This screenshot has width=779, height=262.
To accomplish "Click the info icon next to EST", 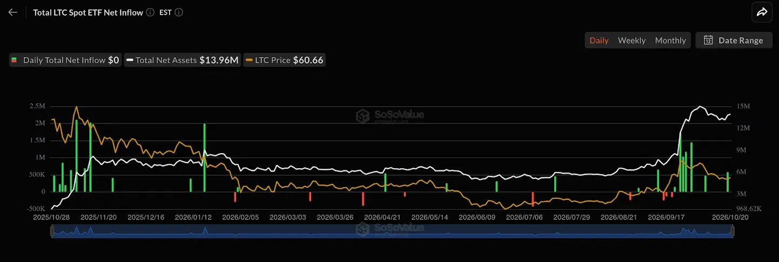I will pyautogui.click(x=179, y=12).
